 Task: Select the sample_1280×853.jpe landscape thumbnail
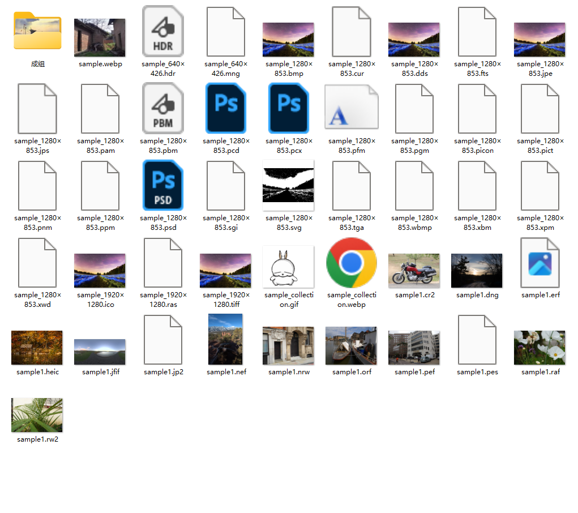(540, 40)
